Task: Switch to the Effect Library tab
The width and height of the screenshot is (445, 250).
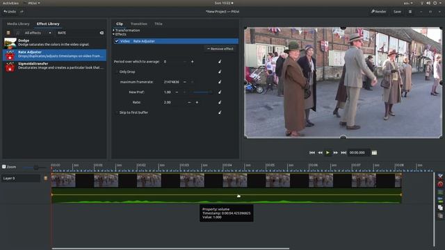Action: tap(48, 24)
